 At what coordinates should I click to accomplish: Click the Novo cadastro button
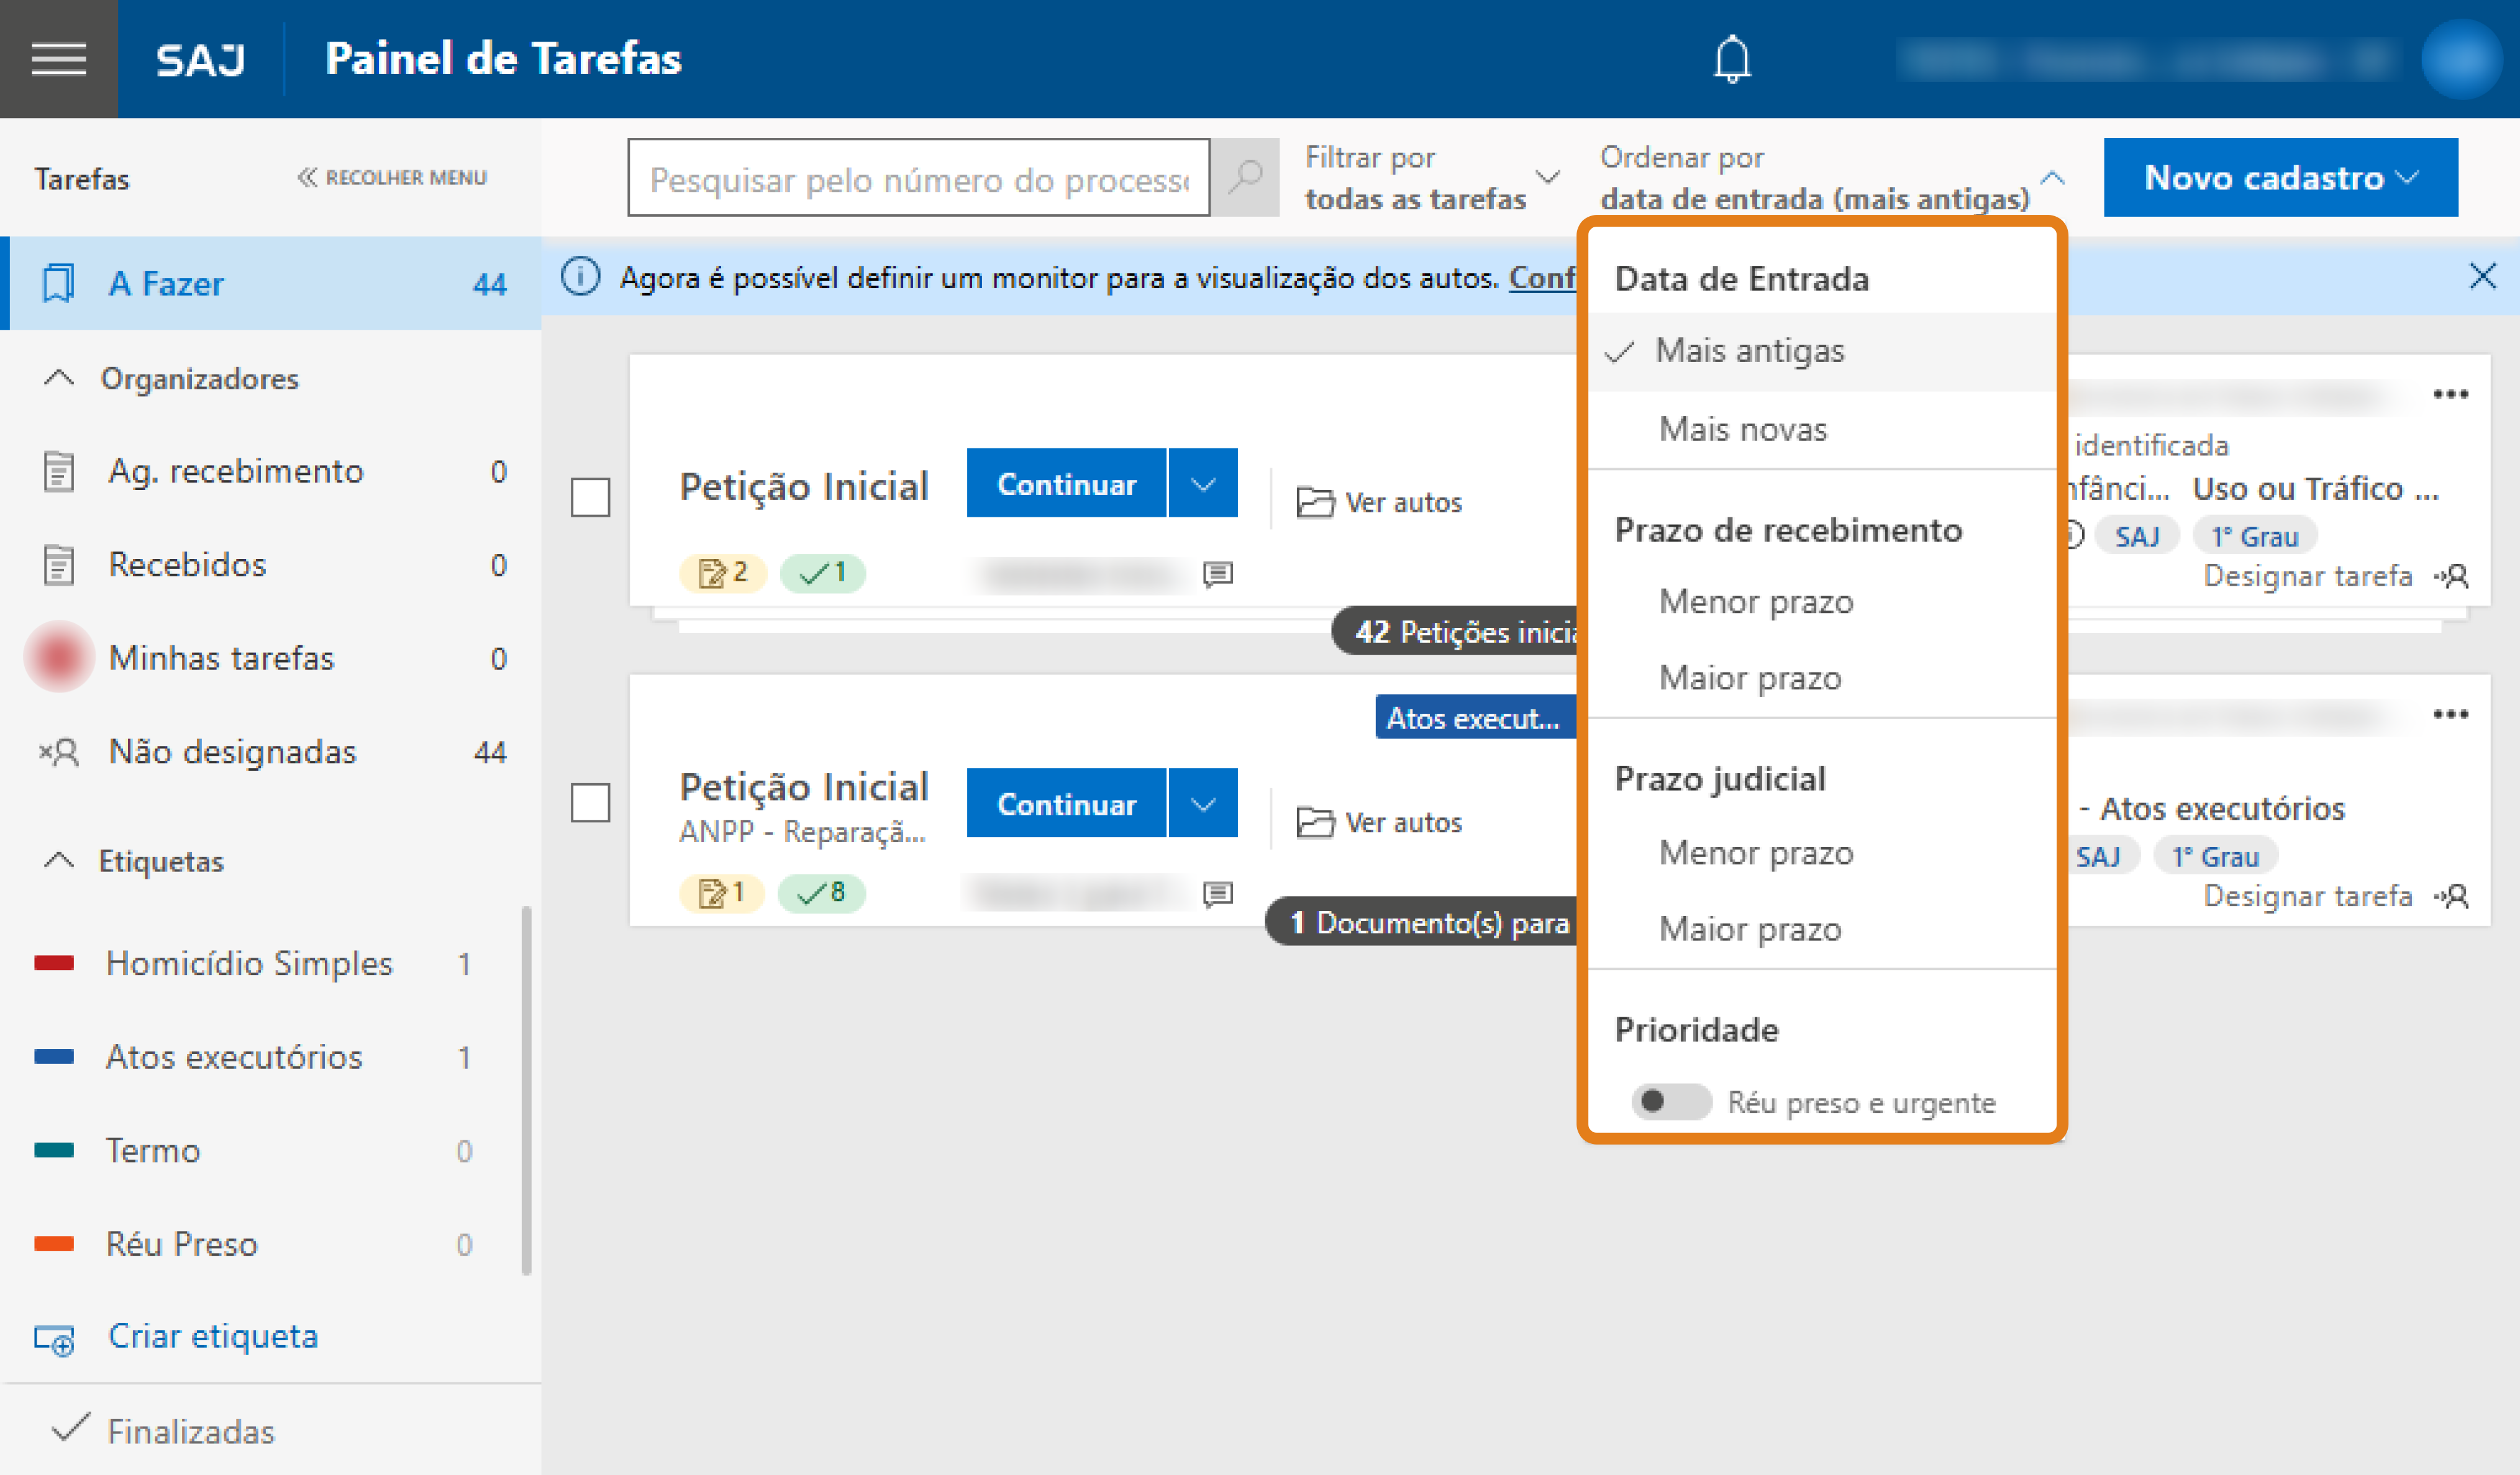[2280, 178]
